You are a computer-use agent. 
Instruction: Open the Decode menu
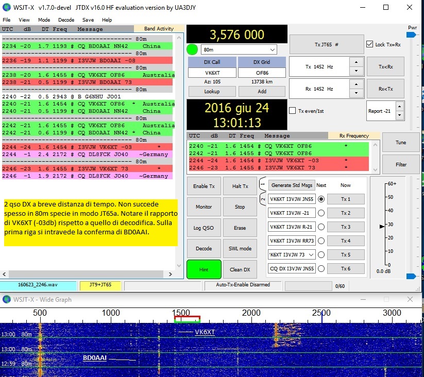coord(66,20)
